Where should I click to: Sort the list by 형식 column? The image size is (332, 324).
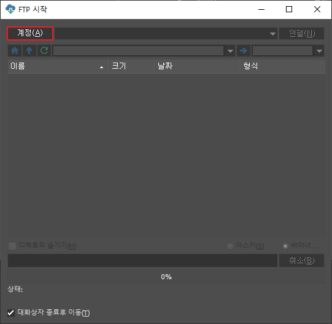coord(283,66)
